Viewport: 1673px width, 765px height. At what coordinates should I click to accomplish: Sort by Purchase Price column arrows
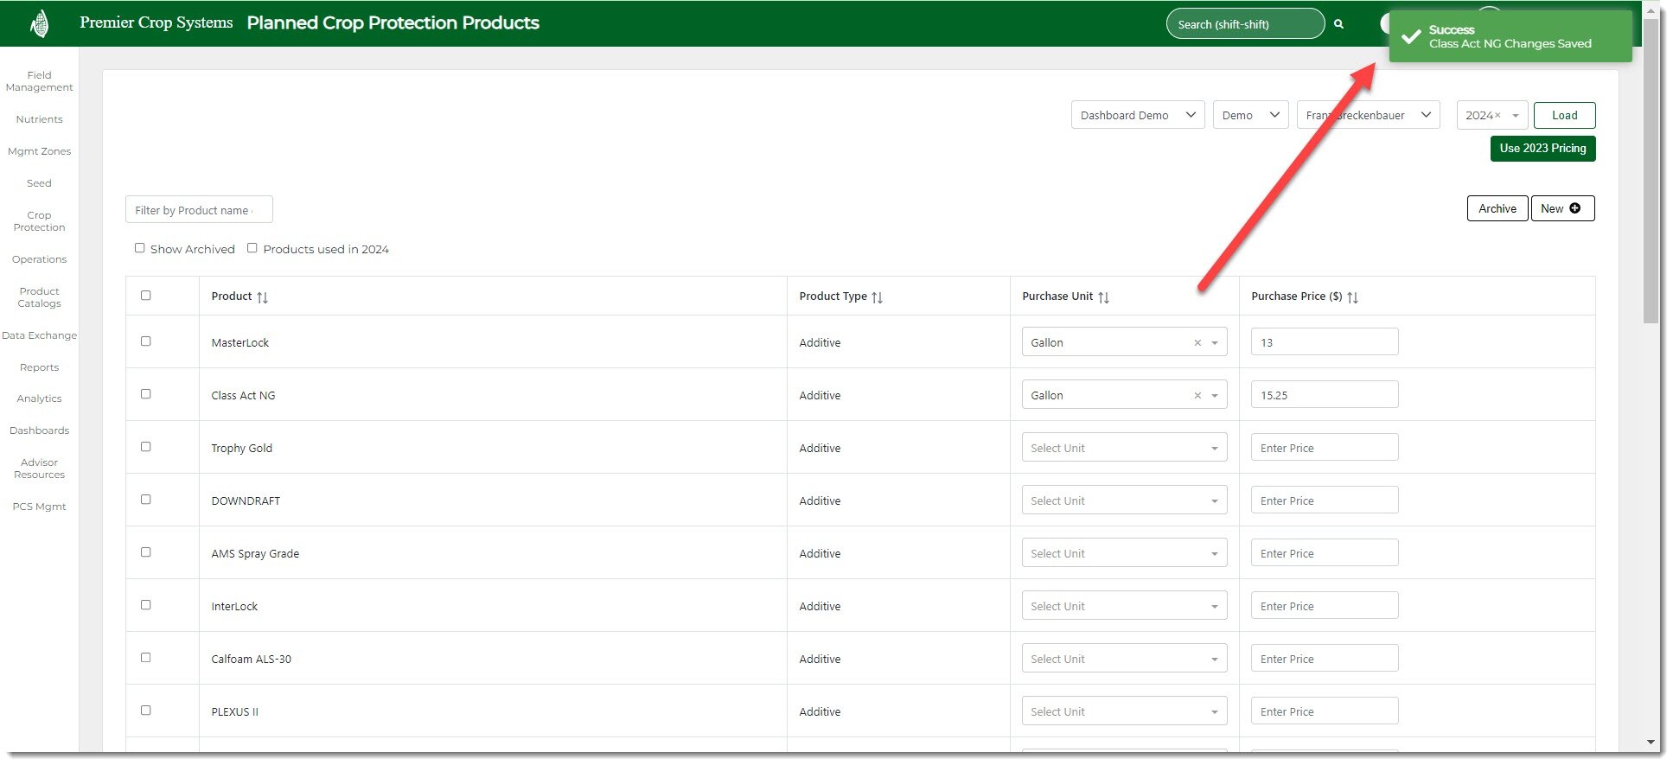pos(1352,297)
